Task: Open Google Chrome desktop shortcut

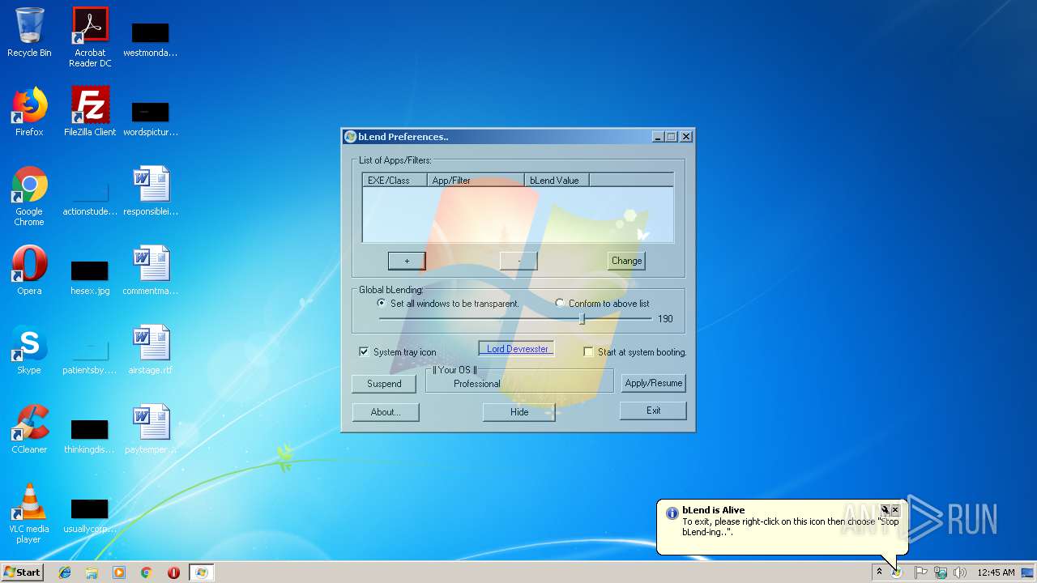Action: point(29,196)
